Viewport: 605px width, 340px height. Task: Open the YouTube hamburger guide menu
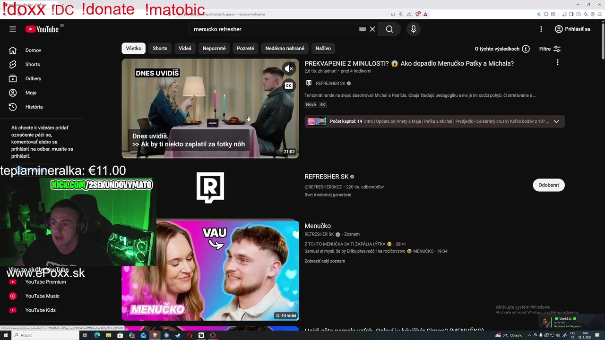[x=13, y=29]
